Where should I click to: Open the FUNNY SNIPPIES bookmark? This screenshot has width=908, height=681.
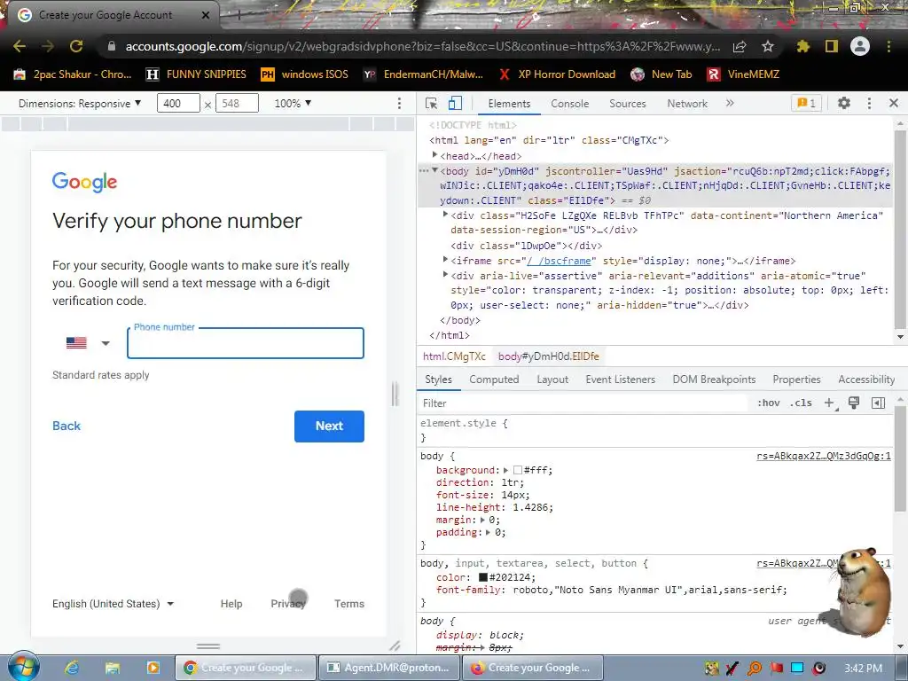tap(196, 74)
